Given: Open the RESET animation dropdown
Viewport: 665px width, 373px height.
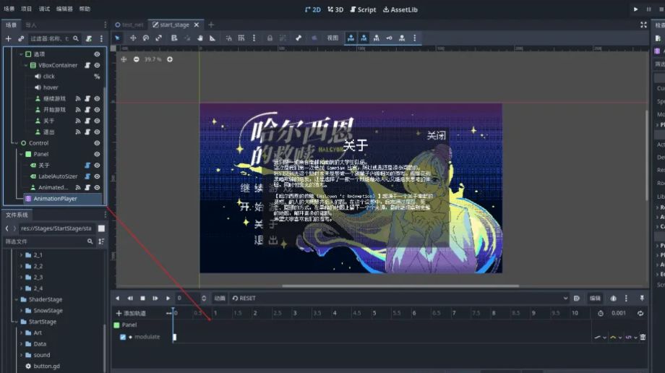Looking at the screenshot, I should [x=400, y=299].
